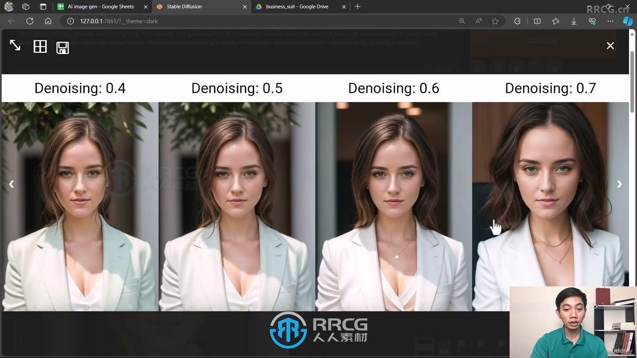Image resolution: width=637 pixels, height=358 pixels.
Task: Open the browser profile avatar
Action: click(8, 6)
